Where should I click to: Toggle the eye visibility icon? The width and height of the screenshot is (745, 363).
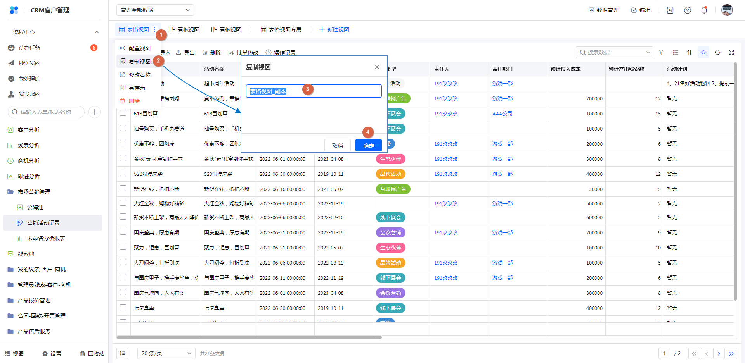click(x=703, y=52)
